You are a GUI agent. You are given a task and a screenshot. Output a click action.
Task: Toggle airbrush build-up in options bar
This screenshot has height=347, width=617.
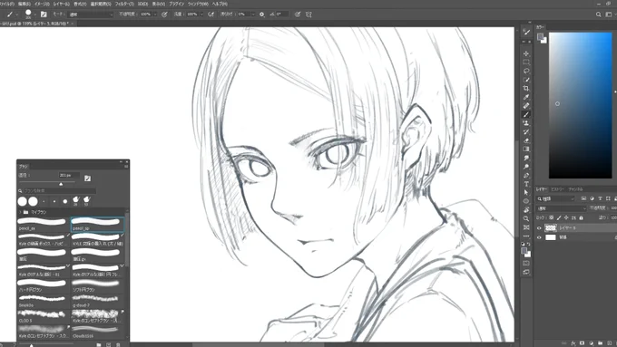click(211, 14)
